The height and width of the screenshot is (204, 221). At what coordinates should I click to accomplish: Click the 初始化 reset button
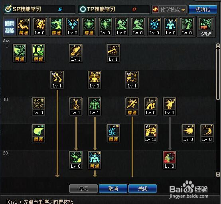[203, 10]
